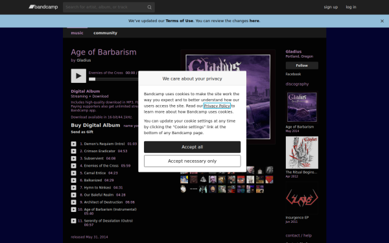Choose Accept necessary only
Viewport: 389px width, 243px height.
[193, 161]
